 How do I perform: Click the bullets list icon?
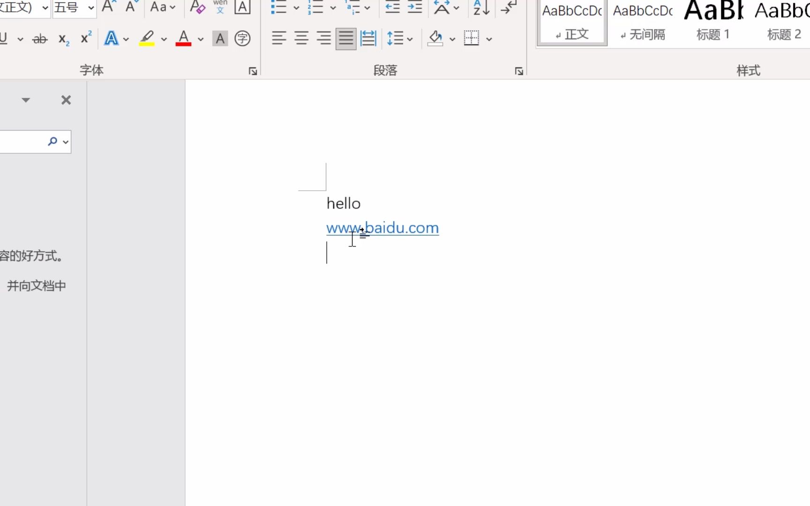[x=279, y=7]
